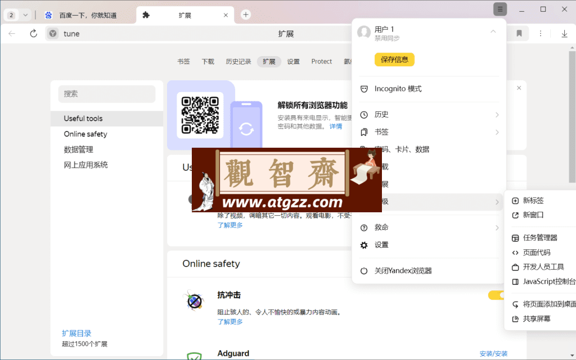Click the power icon beside 关闭Yandex浏览器
The image size is (576, 360).
364,271
